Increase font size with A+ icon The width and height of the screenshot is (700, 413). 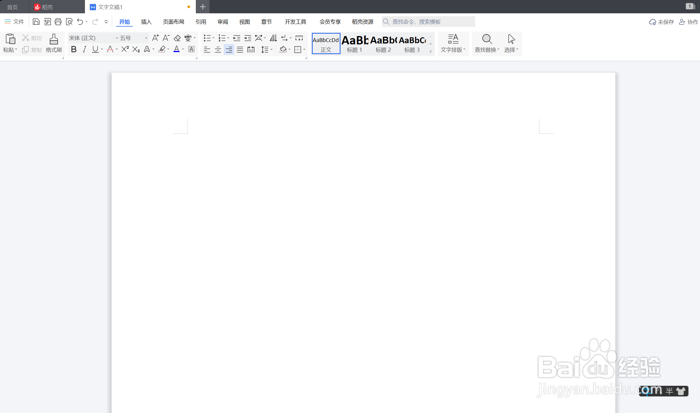point(155,38)
